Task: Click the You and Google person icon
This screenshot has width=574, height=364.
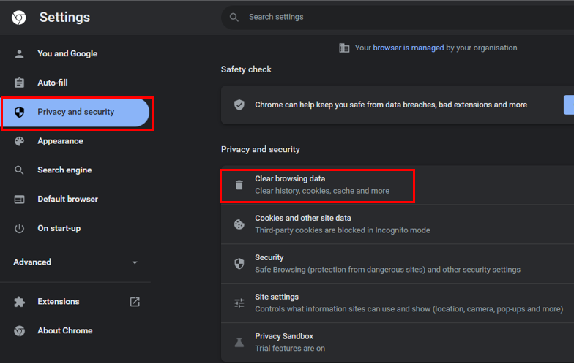Action: (x=19, y=54)
